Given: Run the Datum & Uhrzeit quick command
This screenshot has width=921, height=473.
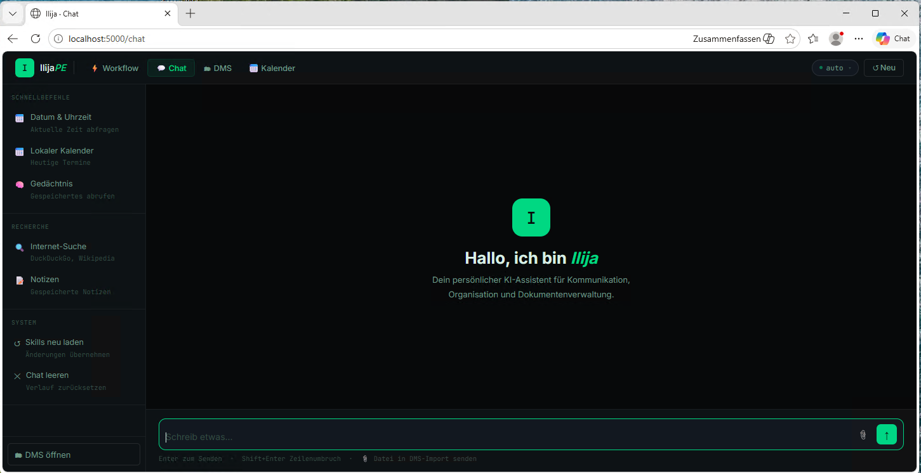Looking at the screenshot, I should [74, 123].
